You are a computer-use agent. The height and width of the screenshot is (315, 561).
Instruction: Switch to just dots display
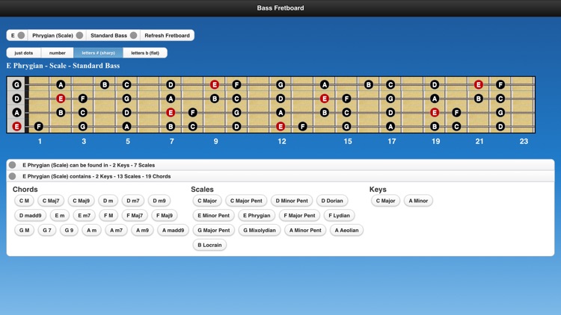pyautogui.click(x=24, y=53)
